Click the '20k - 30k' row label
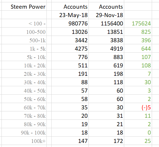159x147 pixels. tap(35, 74)
